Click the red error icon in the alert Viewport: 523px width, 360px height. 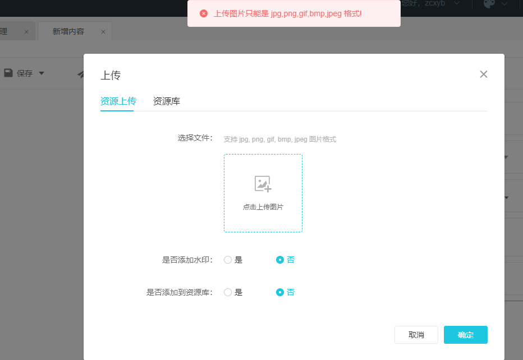[204, 13]
